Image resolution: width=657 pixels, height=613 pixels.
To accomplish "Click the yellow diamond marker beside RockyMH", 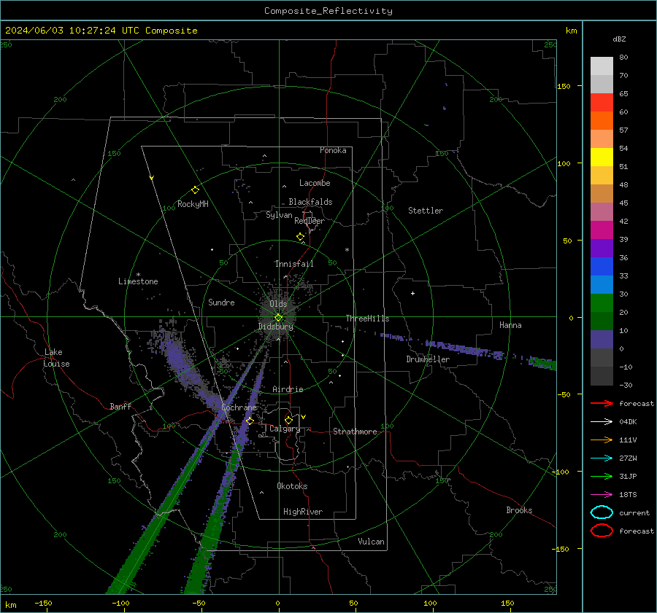I will [x=195, y=190].
